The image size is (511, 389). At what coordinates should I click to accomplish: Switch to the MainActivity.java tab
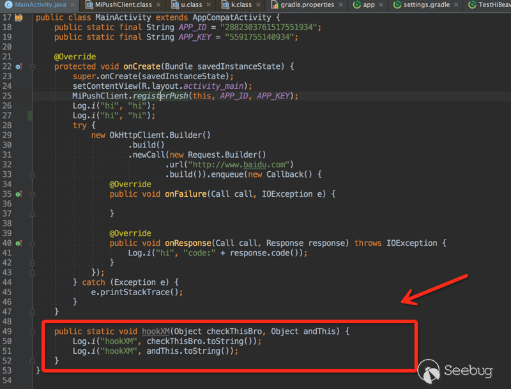[x=40, y=5]
